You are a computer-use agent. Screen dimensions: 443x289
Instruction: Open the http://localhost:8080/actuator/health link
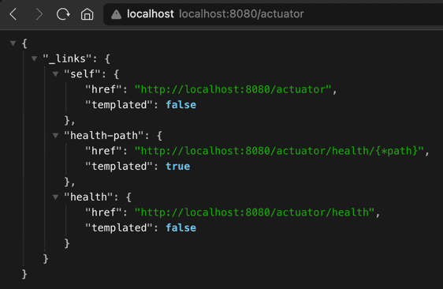pyautogui.click(x=255, y=212)
